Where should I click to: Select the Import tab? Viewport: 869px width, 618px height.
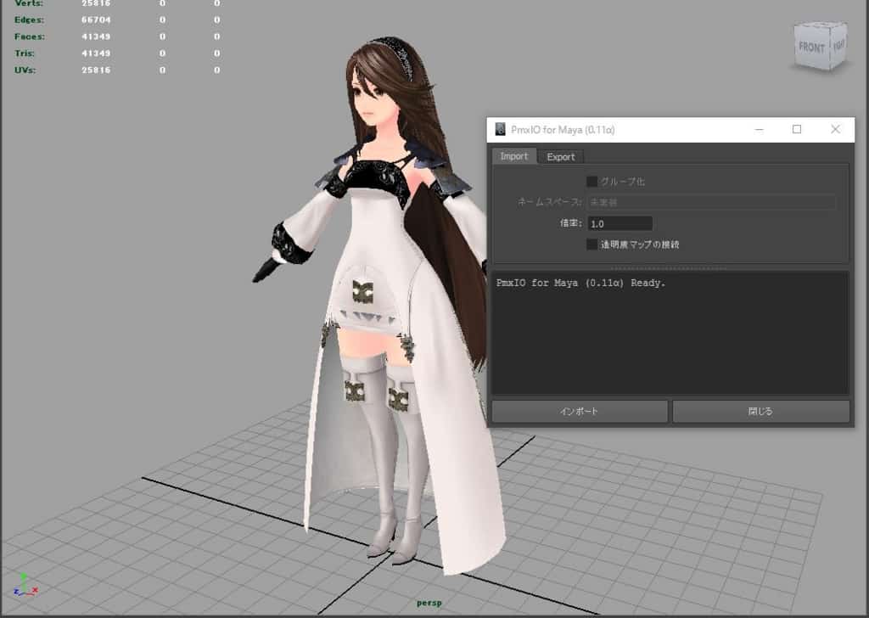pyautogui.click(x=513, y=156)
